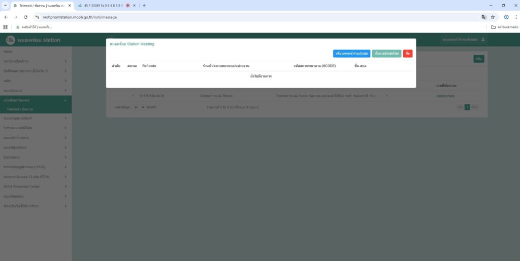Image resolution: width=520 pixels, height=261 pixels.
Task: Bookmark this page with the star icon
Action: 493,17
